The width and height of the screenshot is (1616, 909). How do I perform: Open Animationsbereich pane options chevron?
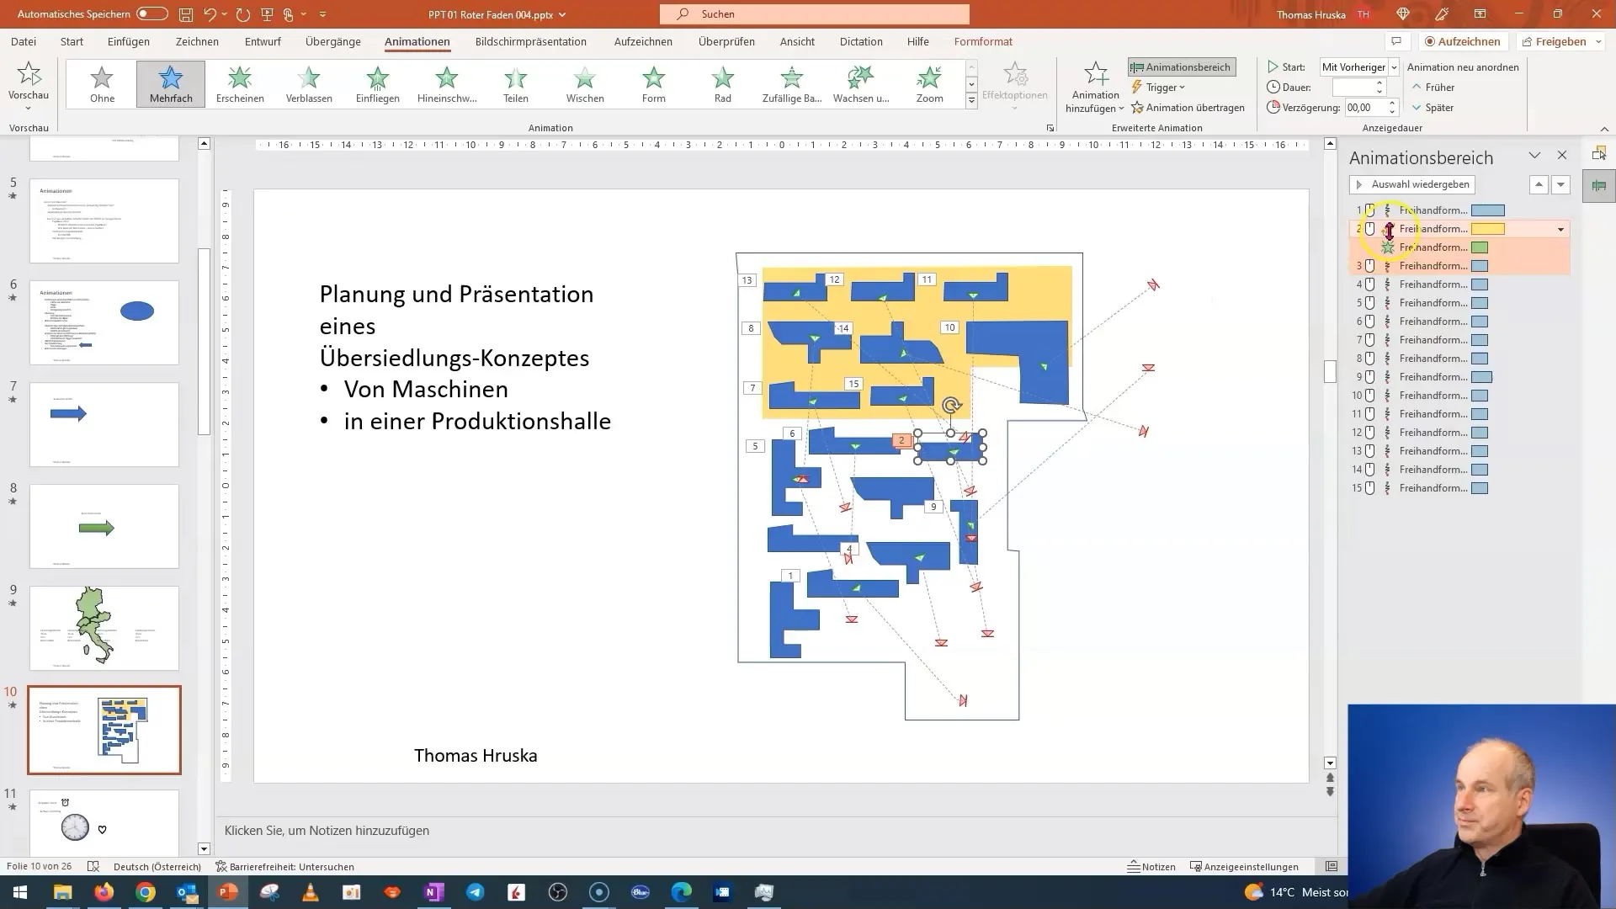(1534, 156)
